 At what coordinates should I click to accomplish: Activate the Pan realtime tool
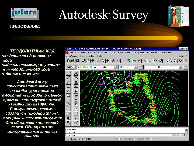click(x=166, y=61)
